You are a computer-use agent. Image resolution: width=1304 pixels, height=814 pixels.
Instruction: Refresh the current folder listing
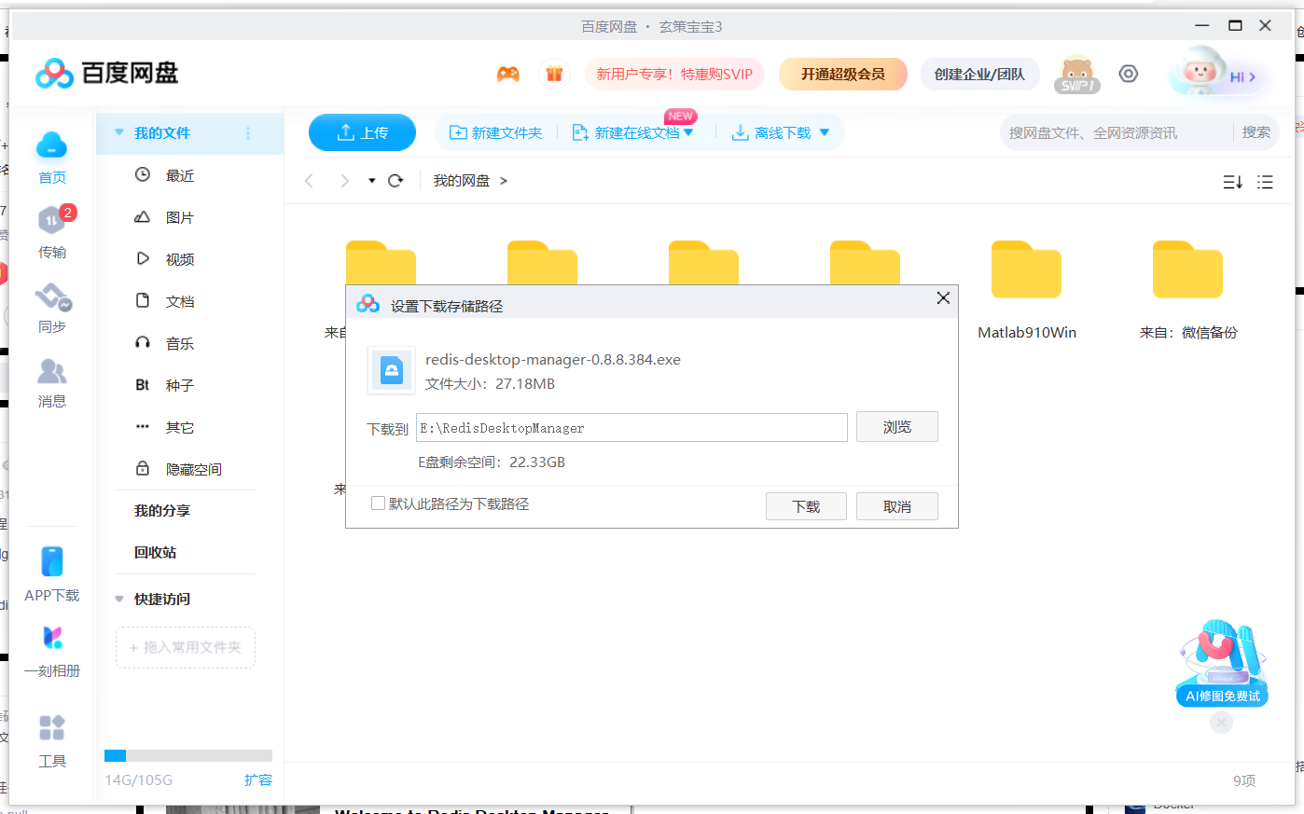[x=395, y=181]
